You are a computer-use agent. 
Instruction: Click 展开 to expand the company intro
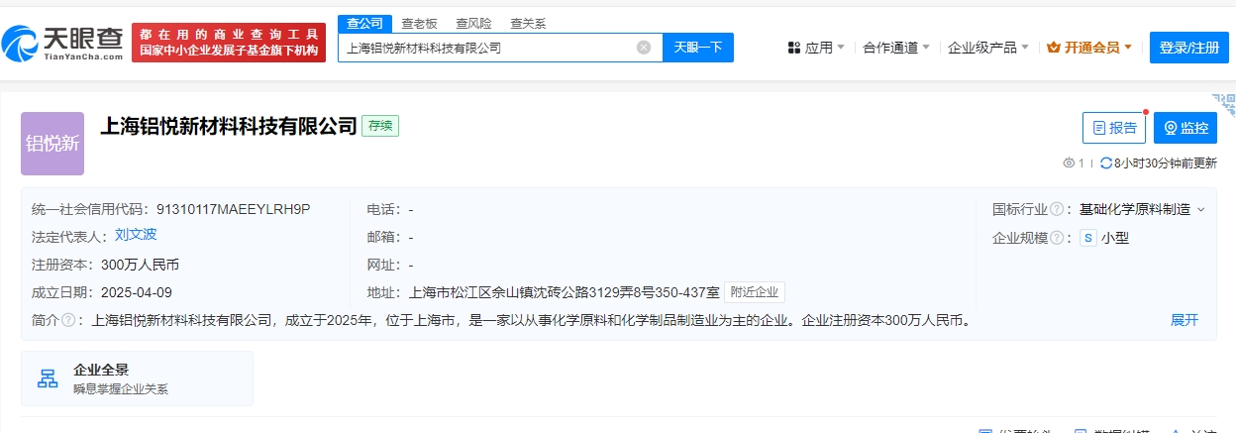(1184, 320)
